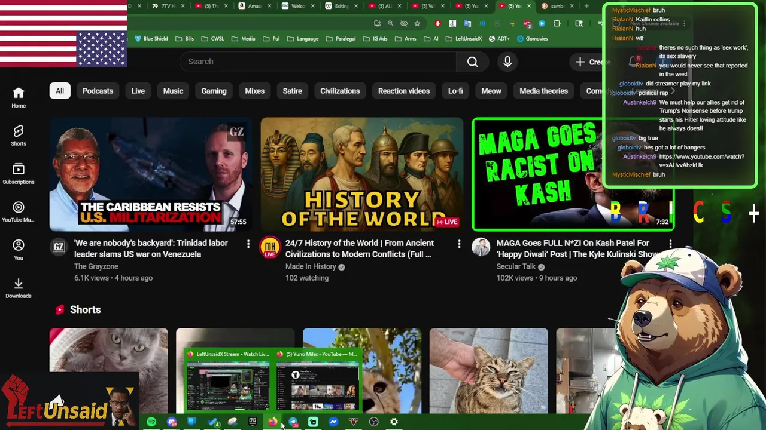Open Epic Games Launcher from the taskbar

(252, 422)
